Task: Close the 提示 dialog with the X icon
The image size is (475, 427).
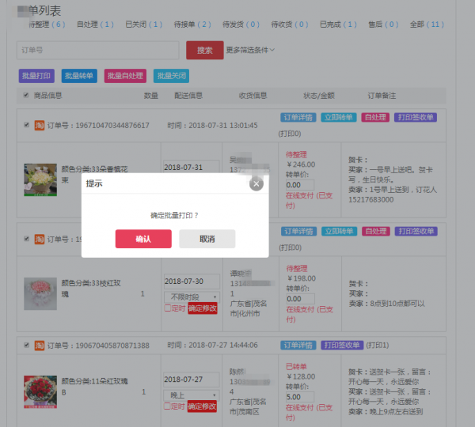Action: (x=256, y=184)
